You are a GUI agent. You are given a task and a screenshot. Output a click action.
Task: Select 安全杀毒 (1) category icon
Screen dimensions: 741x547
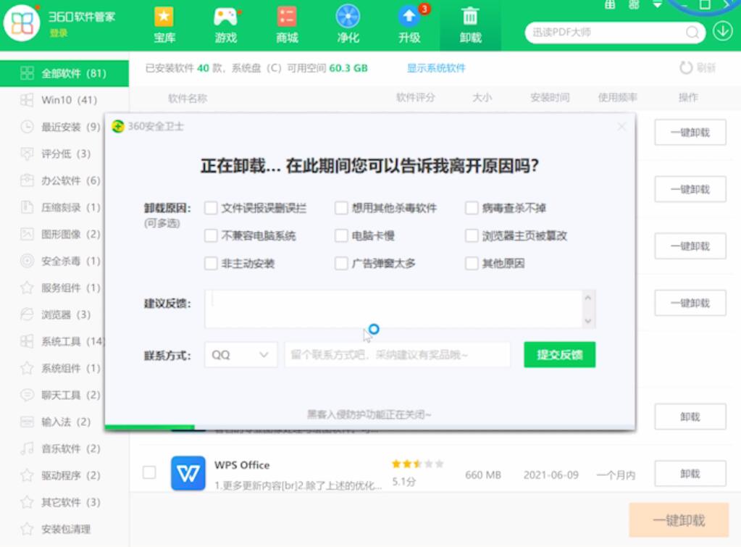click(x=27, y=261)
